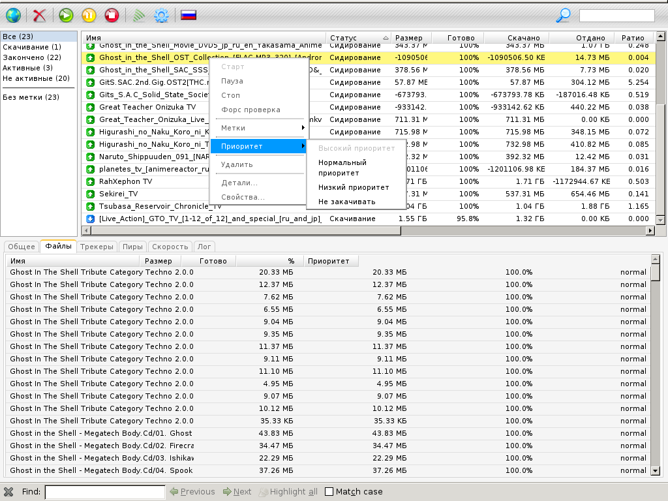668x501 pixels.
Task: Click the Highlight all button
Action: click(x=288, y=492)
